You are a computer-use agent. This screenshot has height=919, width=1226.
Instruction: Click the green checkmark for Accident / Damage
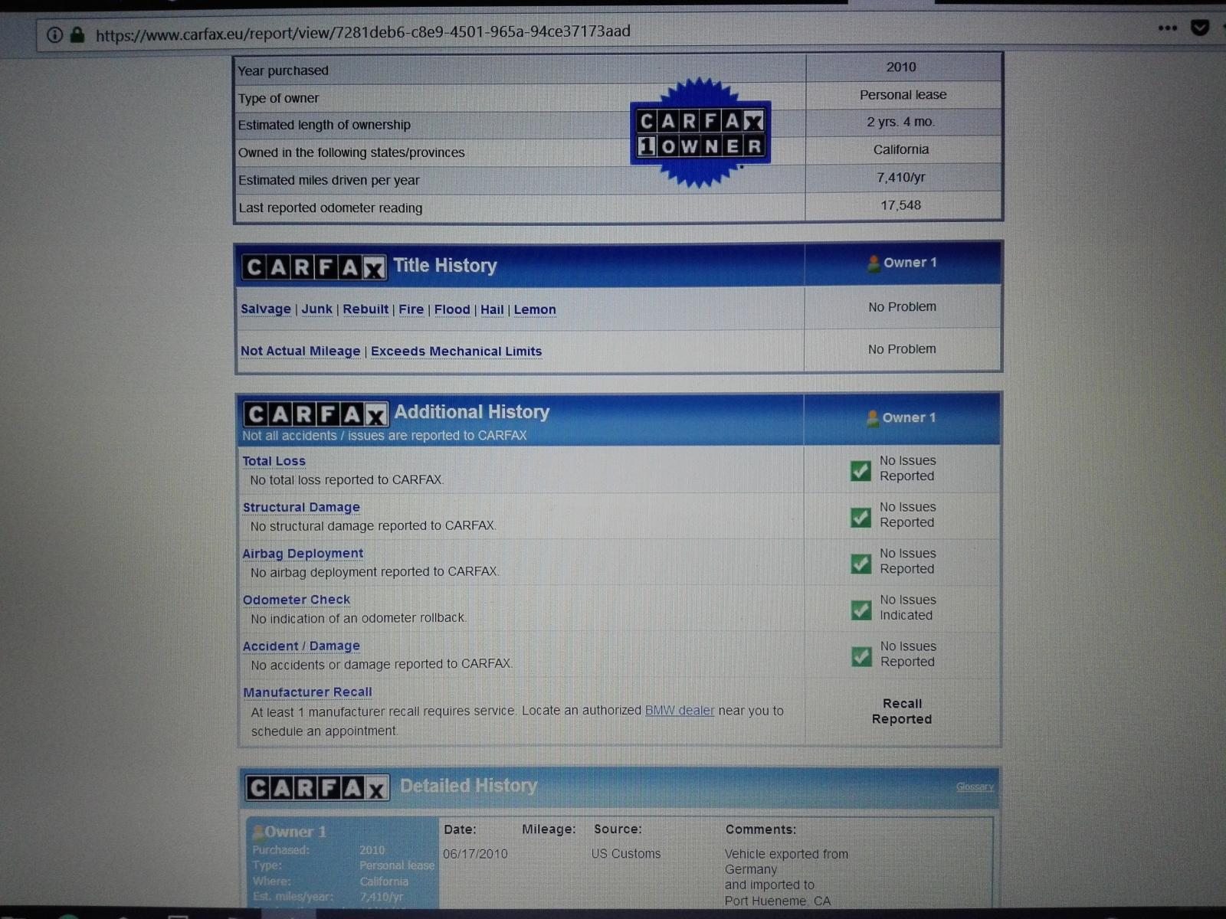point(861,656)
